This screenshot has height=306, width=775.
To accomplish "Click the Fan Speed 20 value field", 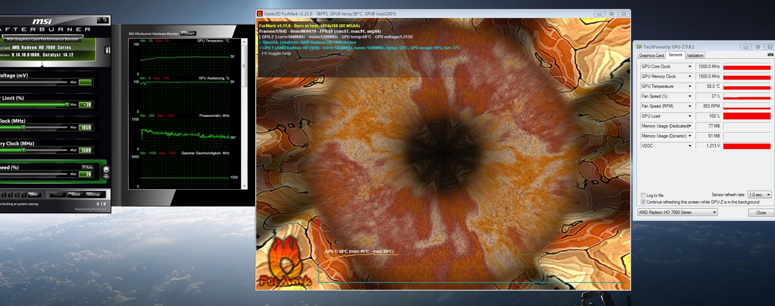I will [x=85, y=174].
